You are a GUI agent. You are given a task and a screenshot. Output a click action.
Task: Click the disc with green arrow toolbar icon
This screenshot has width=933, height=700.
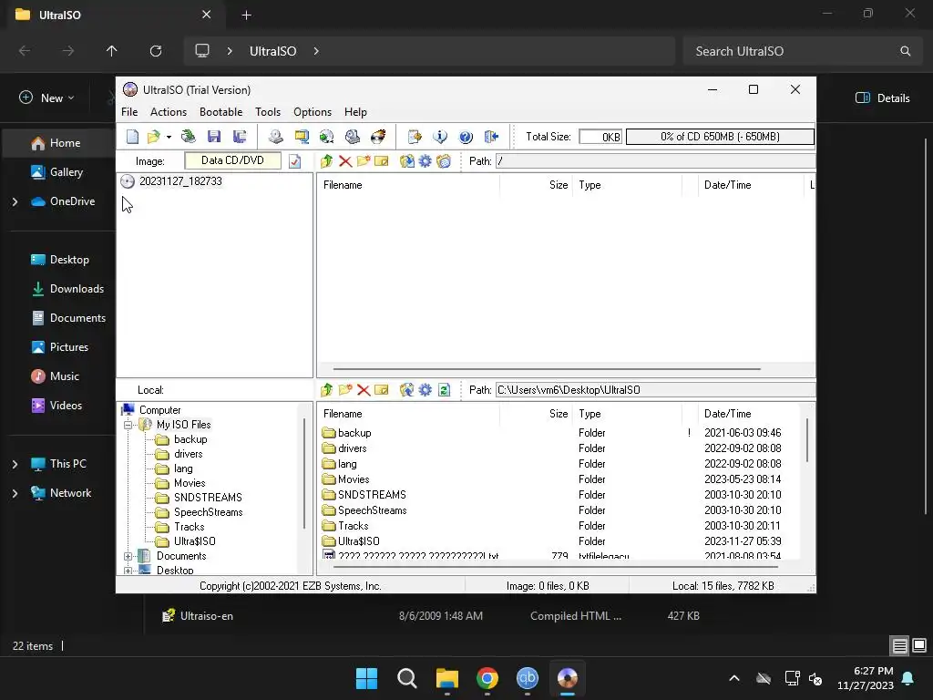[327, 137]
